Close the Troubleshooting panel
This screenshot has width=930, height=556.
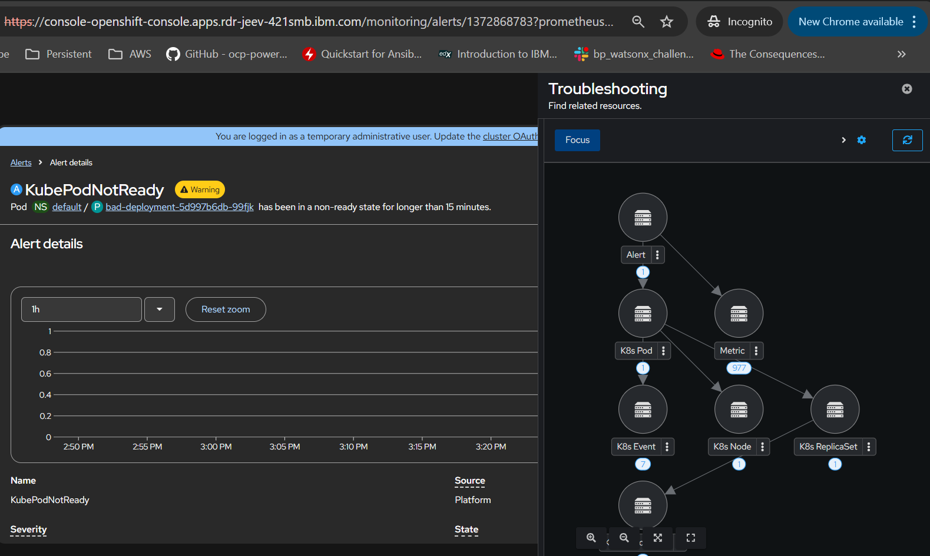(x=907, y=89)
